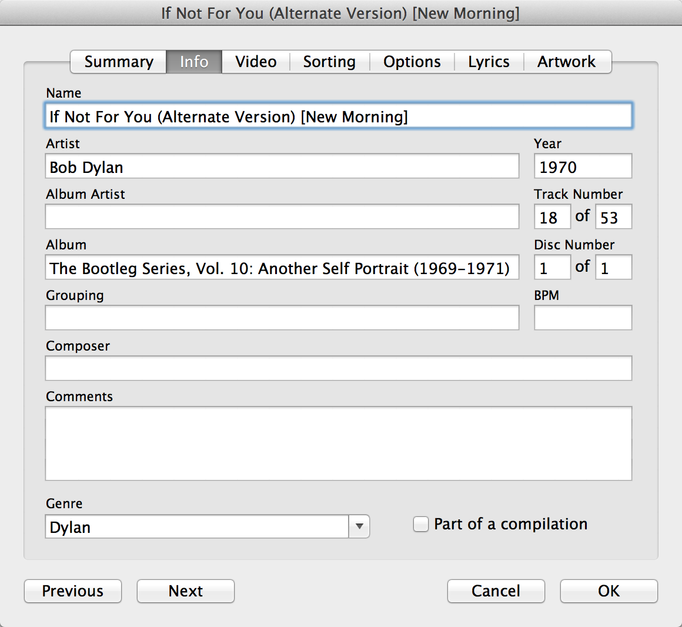Click the Name field with song title

pos(339,116)
